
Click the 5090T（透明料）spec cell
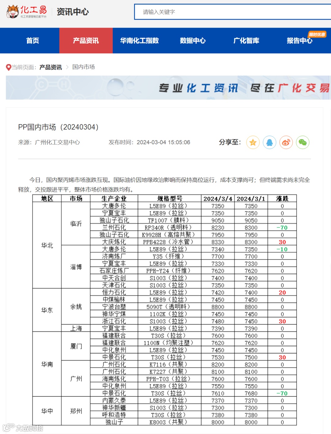click(169, 307)
